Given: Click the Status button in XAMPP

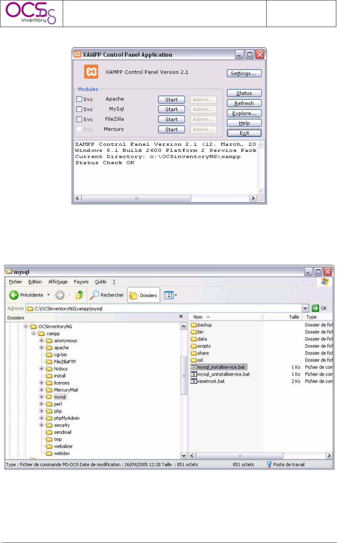Looking at the screenshot, I should (x=244, y=93).
